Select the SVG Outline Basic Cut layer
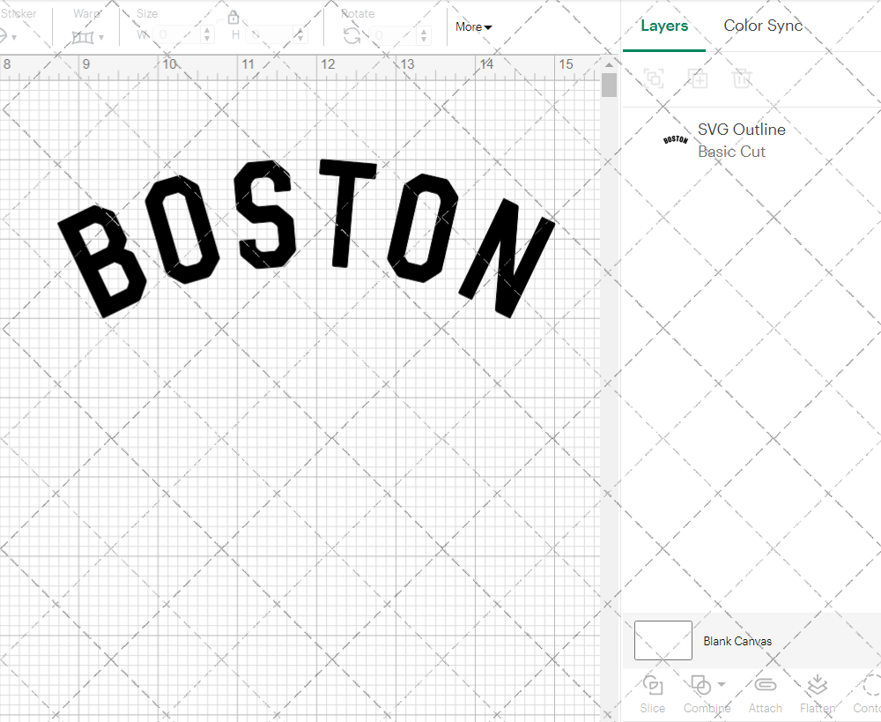The width and height of the screenshot is (881, 722). click(741, 139)
